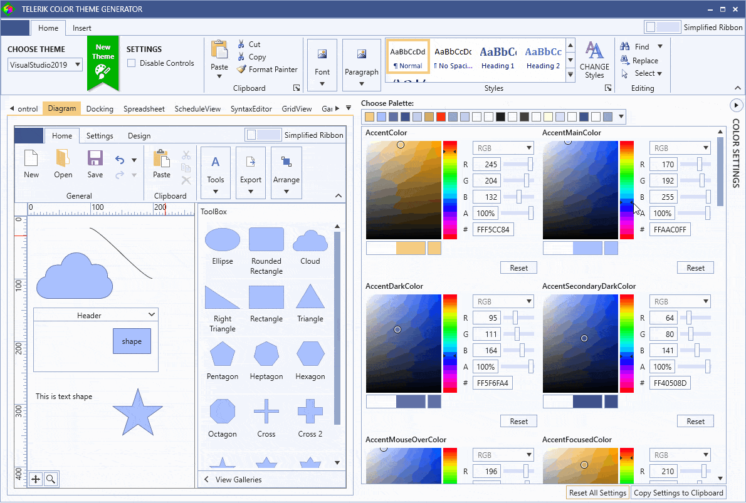The height and width of the screenshot is (503, 746).
Task: Click Reset All Settings button
Action: (597, 492)
